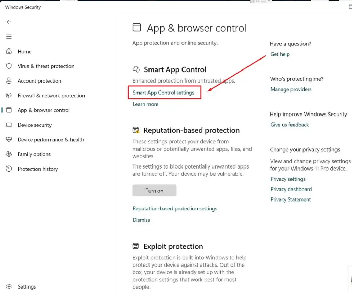Viewport: 352px width, 292px height.
Task: Click the Protection history clock icon
Action: pos(9,169)
